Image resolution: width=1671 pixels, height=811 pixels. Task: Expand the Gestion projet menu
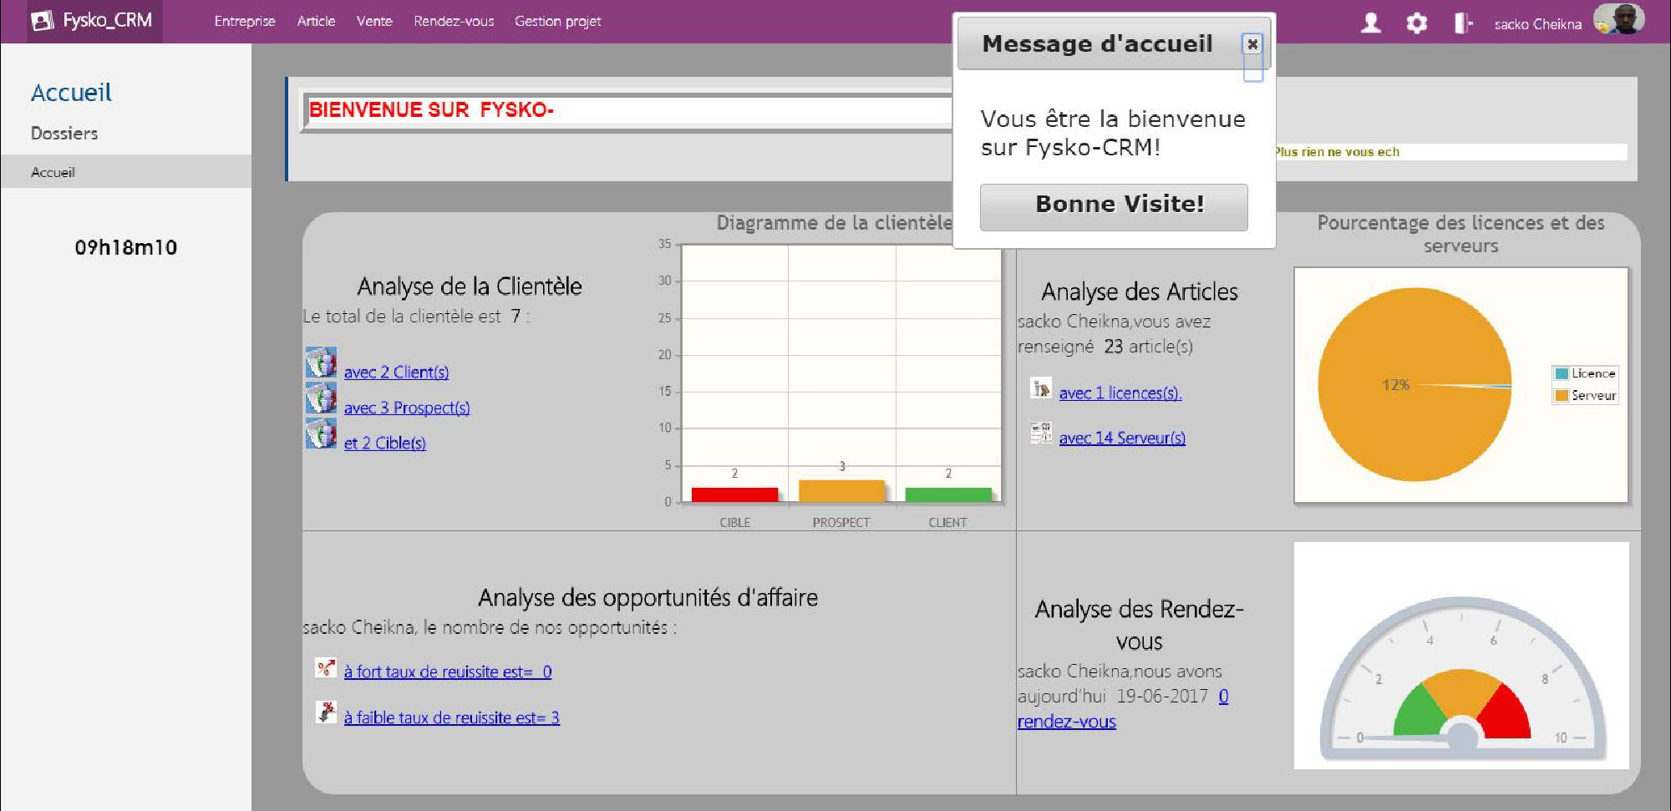[x=557, y=22]
